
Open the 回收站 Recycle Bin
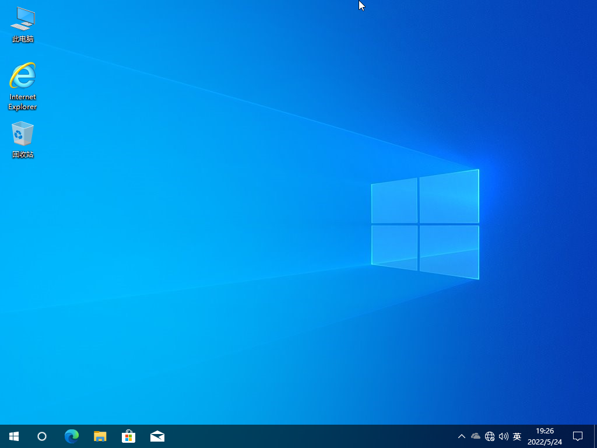(22, 133)
